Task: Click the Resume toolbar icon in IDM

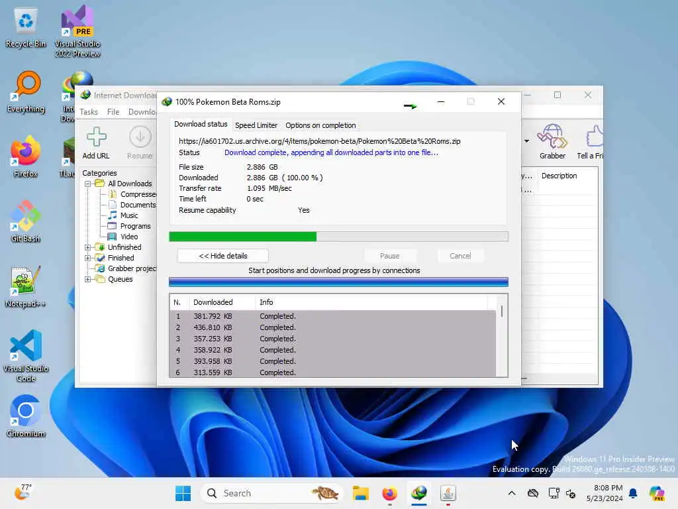Action: tap(140, 143)
